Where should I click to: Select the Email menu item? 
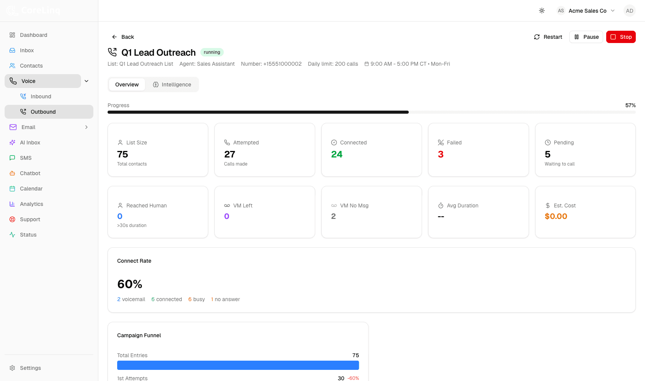pyautogui.click(x=43, y=127)
